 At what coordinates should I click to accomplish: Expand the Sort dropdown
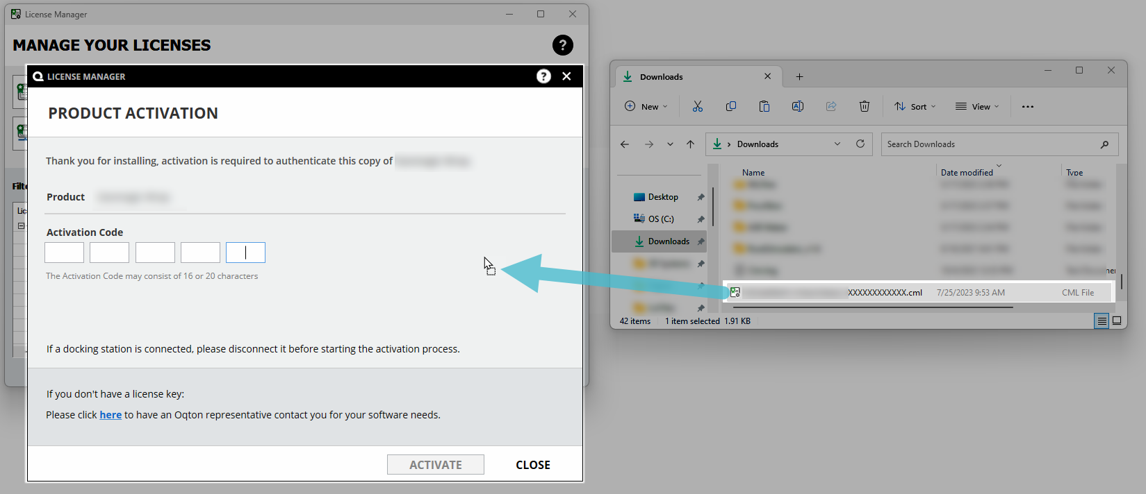point(915,106)
